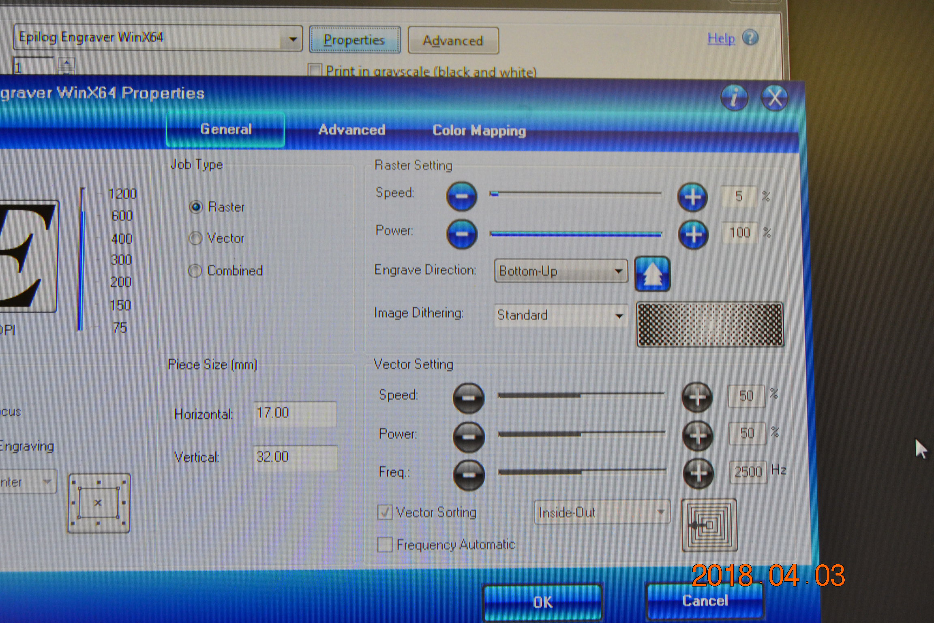Click the info button in Properties title bar
This screenshot has width=934, height=623.
pos(734,97)
